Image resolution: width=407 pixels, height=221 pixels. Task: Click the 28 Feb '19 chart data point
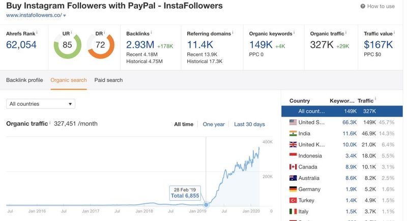206,205
